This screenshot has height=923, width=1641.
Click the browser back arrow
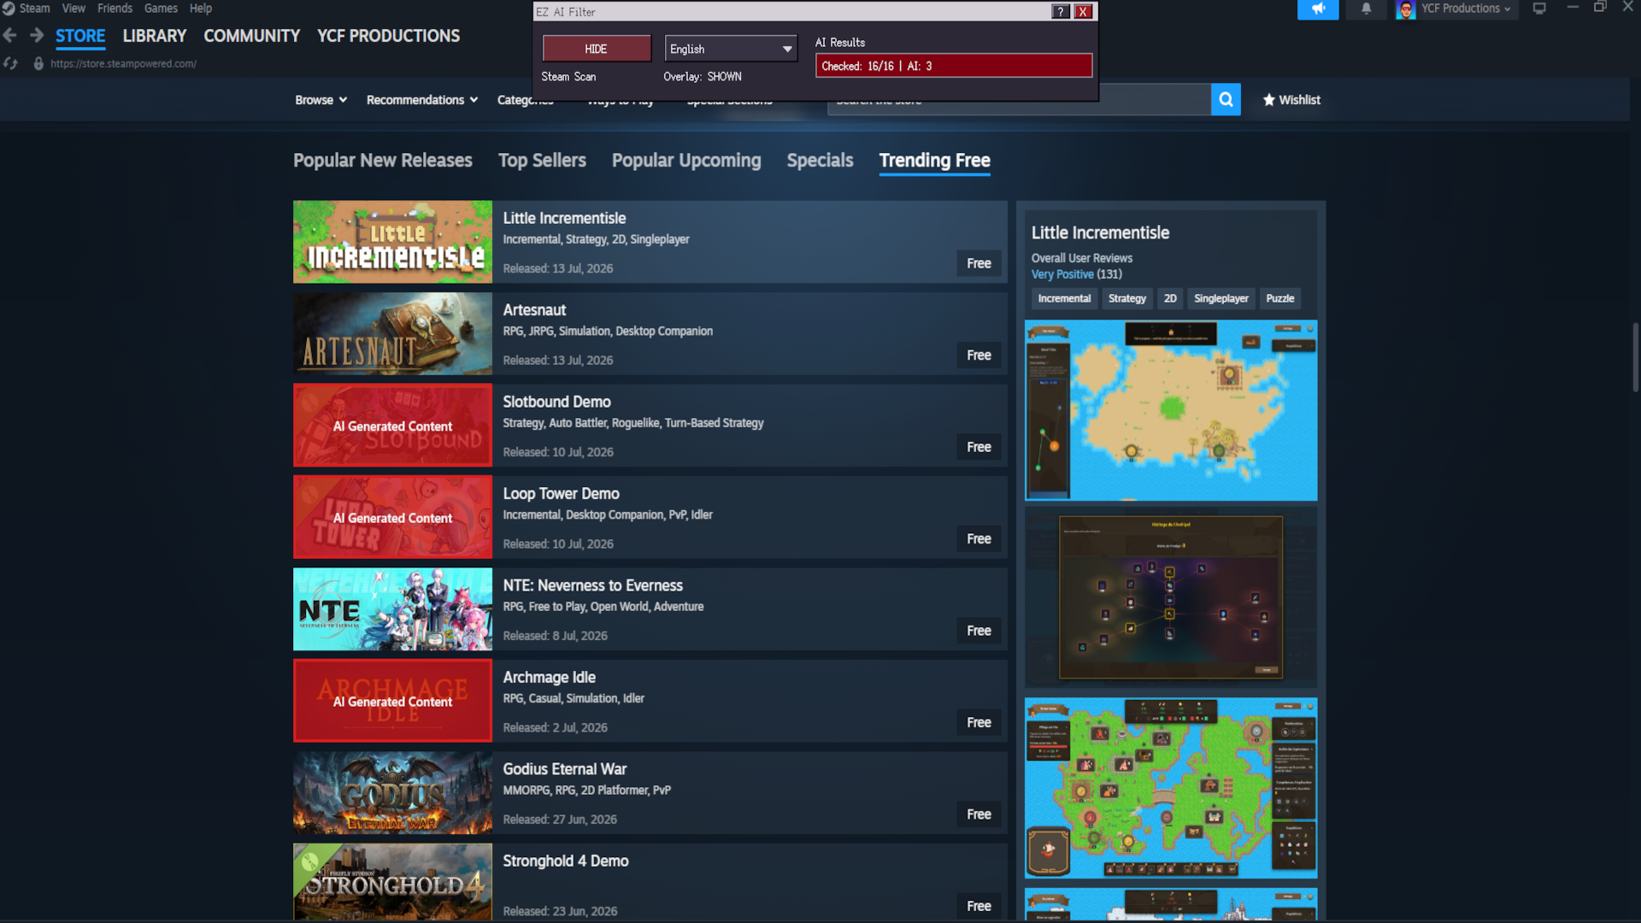pos(10,36)
